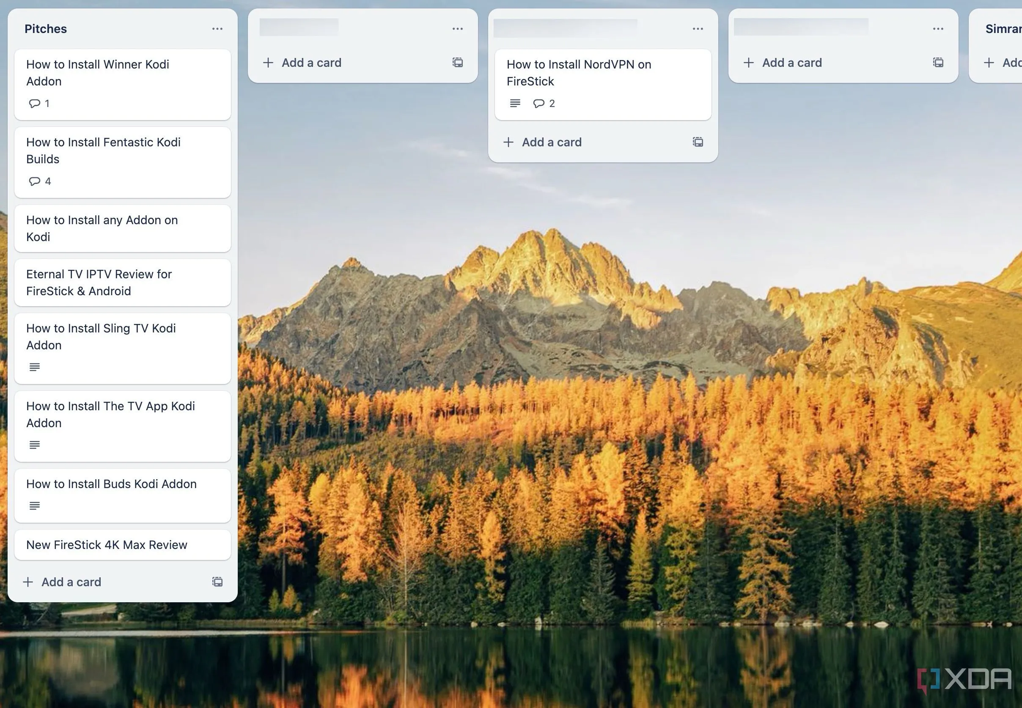This screenshot has width=1022, height=708.
Task: Click description icon on Buds Kodi Addon card
Action: click(x=35, y=505)
